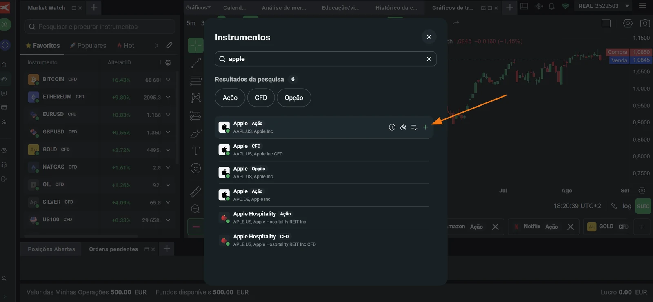
Task: Select the Text tool
Action: click(x=196, y=151)
